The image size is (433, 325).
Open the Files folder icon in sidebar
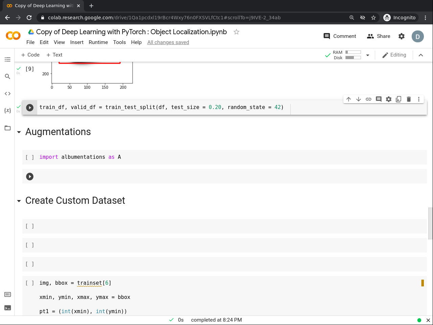click(x=7, y=128)
